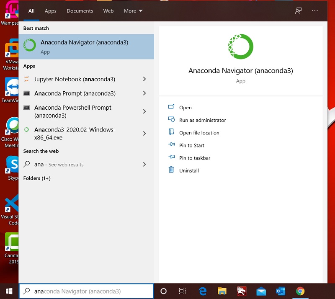Launch Microsoft Edge from the taskbar

click(x=203, y=291)
